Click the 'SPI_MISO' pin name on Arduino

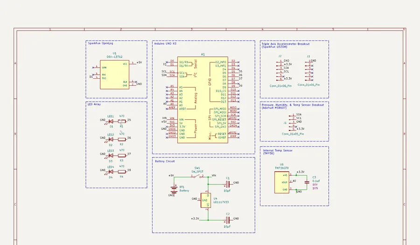click(x=220, y=109)
